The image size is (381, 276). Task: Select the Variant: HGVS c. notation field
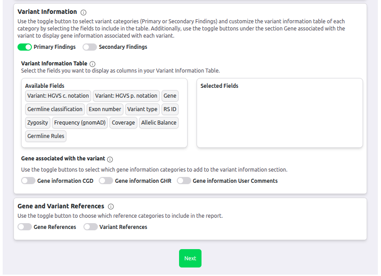(58, 96)
